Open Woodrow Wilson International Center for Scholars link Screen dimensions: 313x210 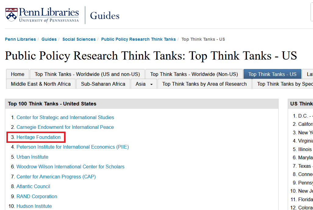tap(70, 167)
